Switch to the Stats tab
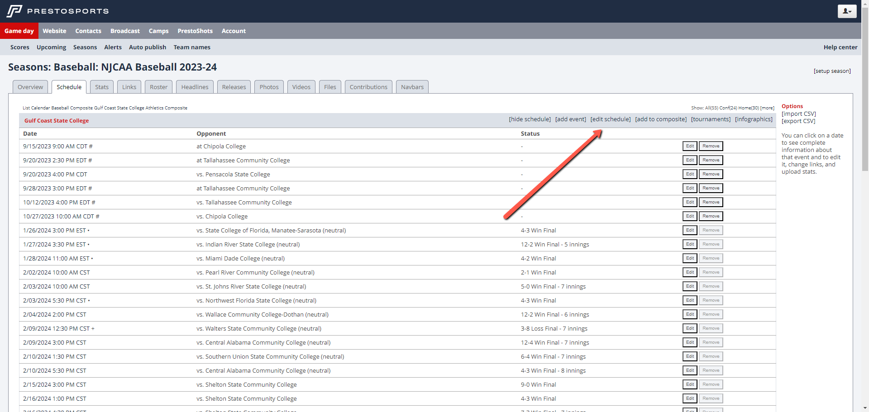869x412 pixels. (102, 87)
